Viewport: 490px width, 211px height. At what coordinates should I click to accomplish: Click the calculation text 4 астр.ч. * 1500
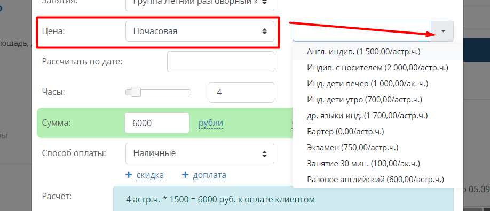click(220, 199)
